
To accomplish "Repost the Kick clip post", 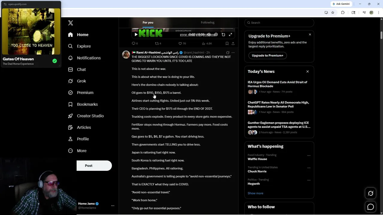I will coord(158,43).
